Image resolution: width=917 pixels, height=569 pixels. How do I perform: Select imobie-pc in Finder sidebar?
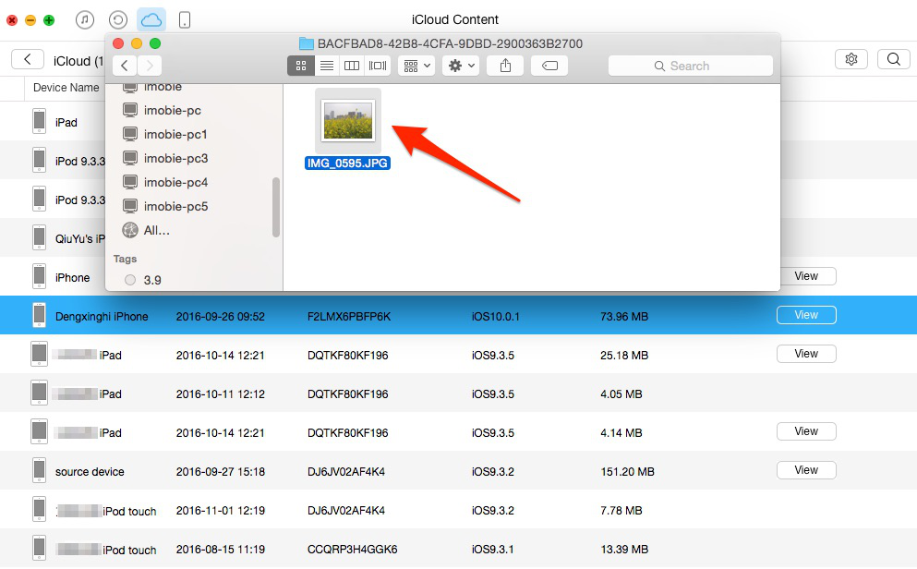click(x=172, y=110)
